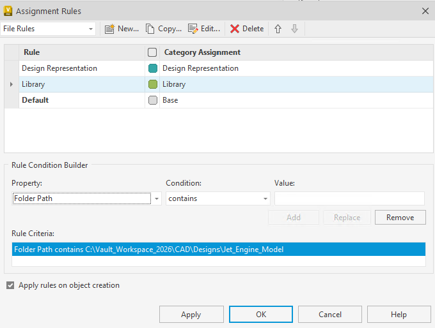Click the Apply button
The height and width of the screenshot is (328, 435).
pos(191,314)
